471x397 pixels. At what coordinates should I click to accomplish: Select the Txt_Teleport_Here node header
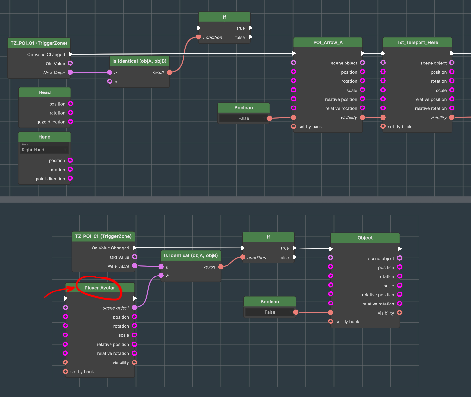pyautogui.click(x=417, y=42)
